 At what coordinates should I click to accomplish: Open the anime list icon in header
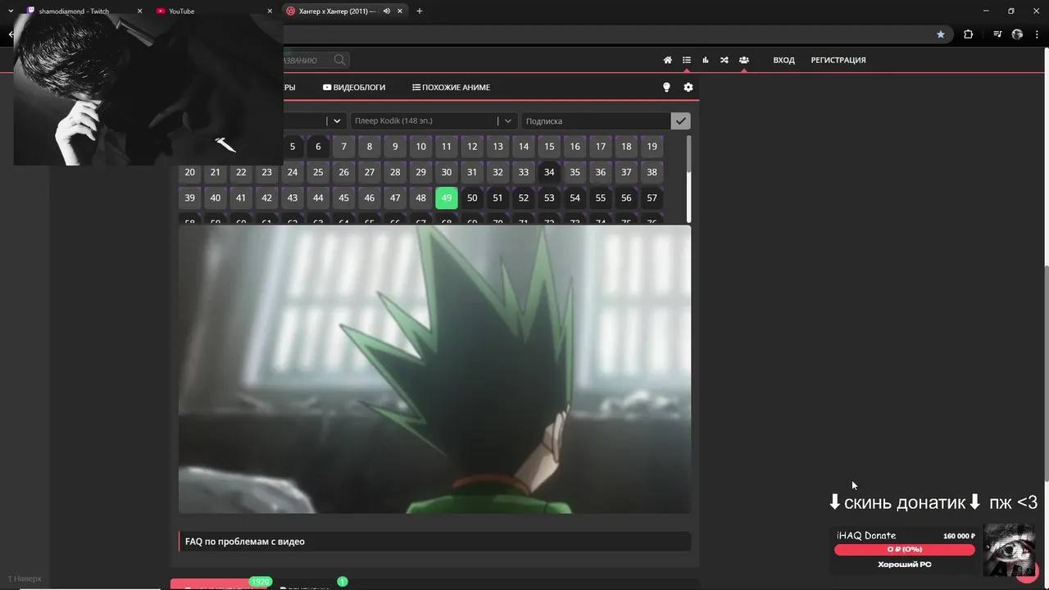tap(687, 60)
